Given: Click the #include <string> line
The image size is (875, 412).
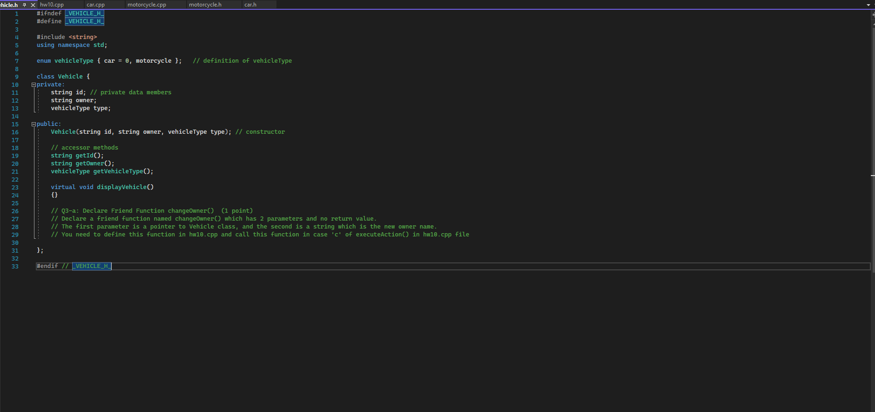Looking at the screenshot, I should click(x=67, y=37).
